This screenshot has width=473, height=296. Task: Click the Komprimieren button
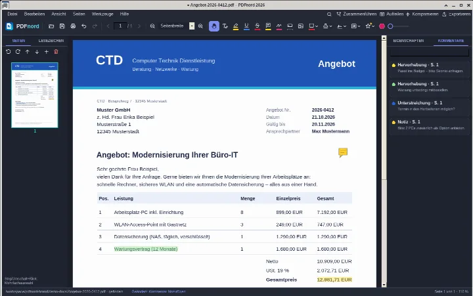422,14
